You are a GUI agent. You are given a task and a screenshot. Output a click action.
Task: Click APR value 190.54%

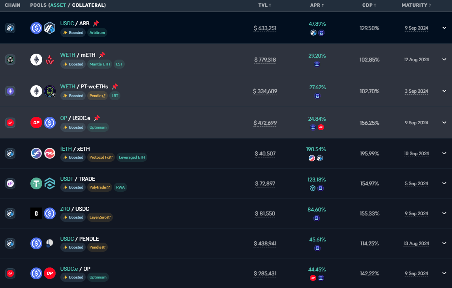click(316, 149)
